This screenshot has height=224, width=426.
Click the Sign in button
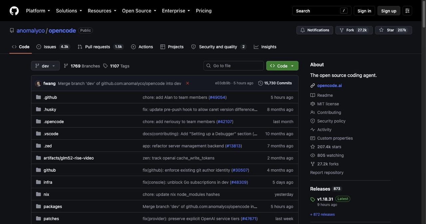tap(364, 11)
